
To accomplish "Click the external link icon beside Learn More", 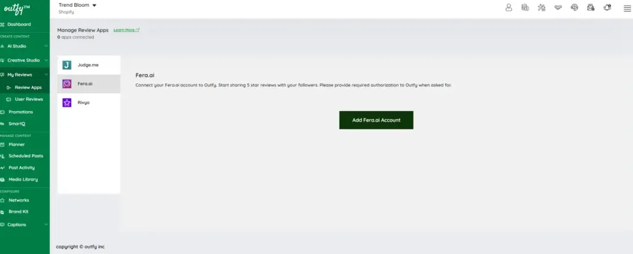I will click(138, 30).
